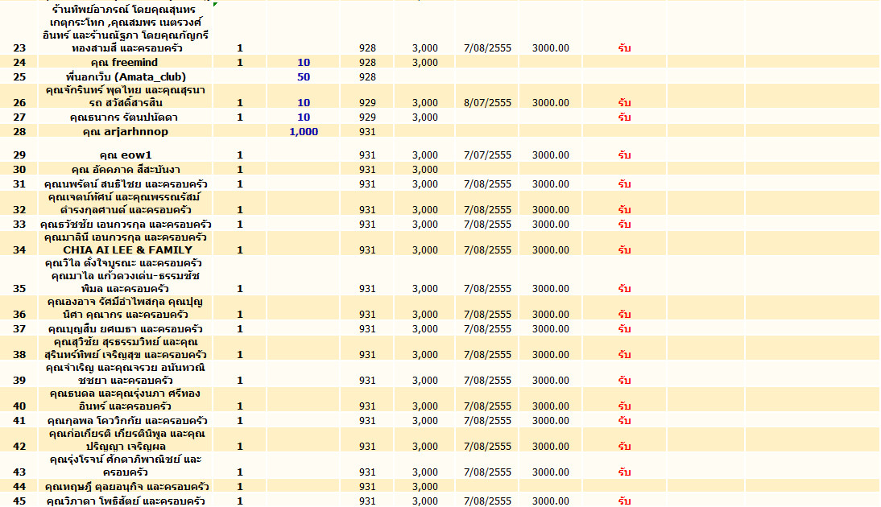This screenshot has width=881, height=507.
Task: Select quantity 1 in row 37
Action: pos(240,329)
